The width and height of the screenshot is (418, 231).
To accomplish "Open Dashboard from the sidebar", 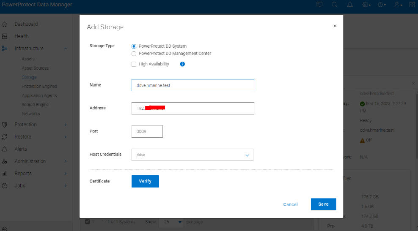I will tap(26, 24).
